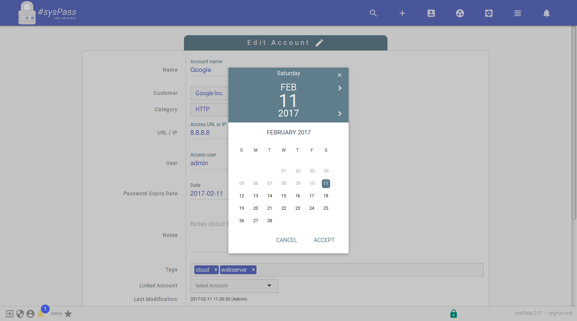Open the items management group icon
This screenshot has height=321, width=577.
click(460, 13)
